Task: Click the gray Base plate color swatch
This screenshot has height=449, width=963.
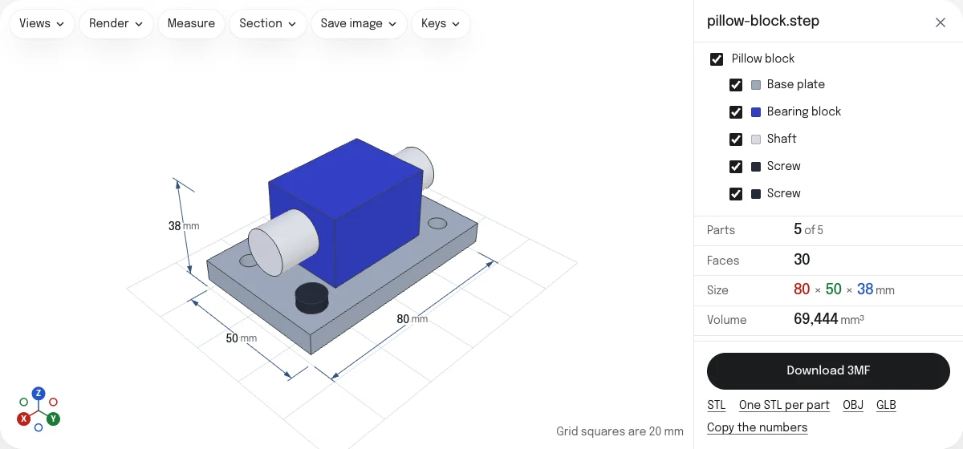Action: click(x=755, y=85)
